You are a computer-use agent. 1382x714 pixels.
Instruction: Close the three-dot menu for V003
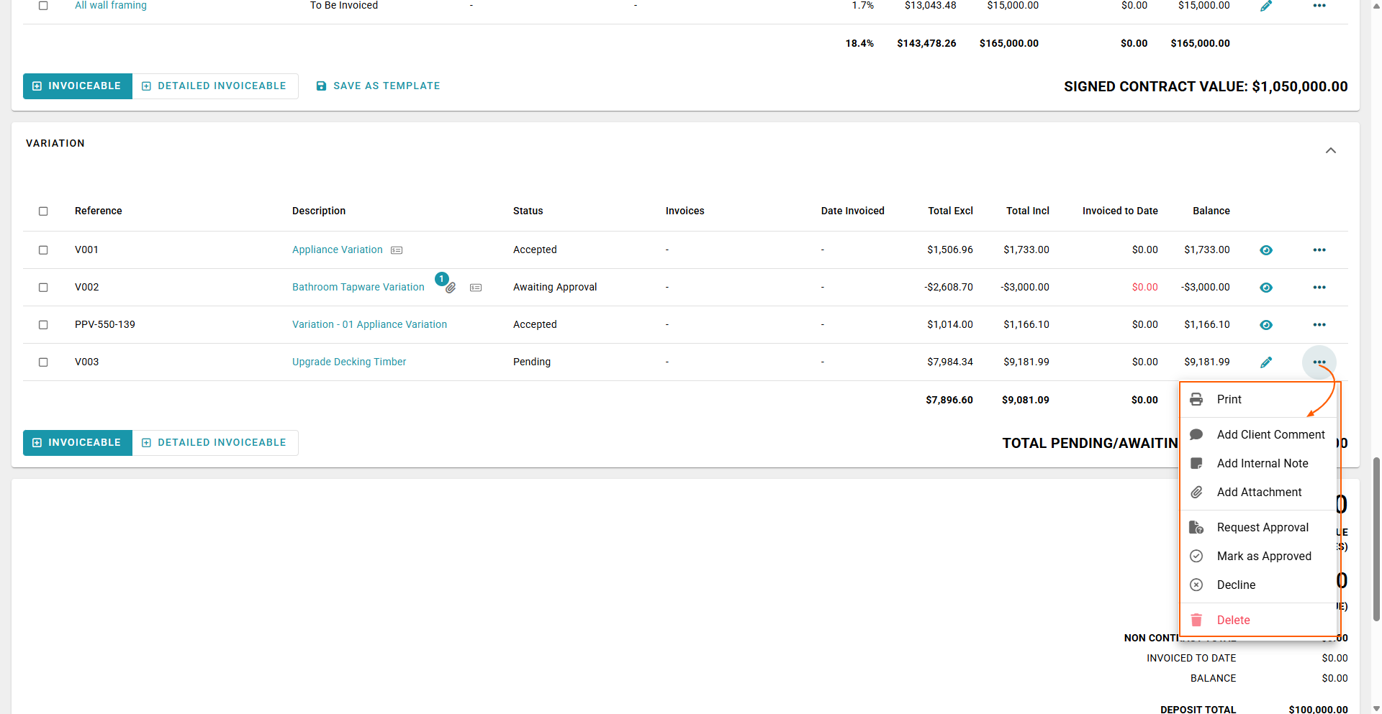(1319, 362)
